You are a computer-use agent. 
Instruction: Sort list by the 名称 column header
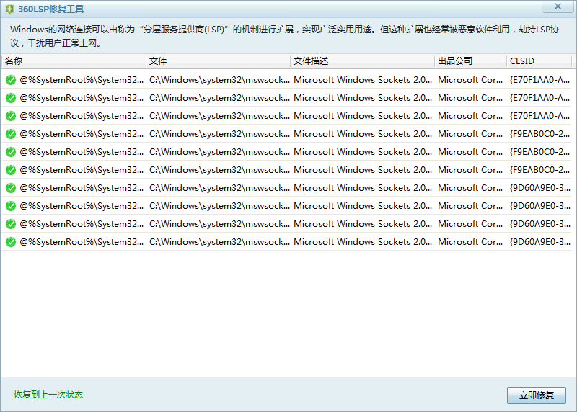click(x=74, y=61)
